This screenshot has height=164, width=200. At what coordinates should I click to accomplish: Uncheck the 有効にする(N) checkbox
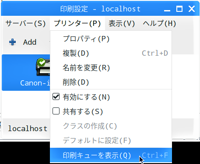click(x=56, y=96)
